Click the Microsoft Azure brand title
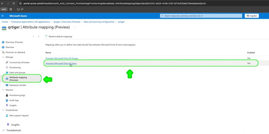Viewport: 269px width, 134px height. (18, 16)
